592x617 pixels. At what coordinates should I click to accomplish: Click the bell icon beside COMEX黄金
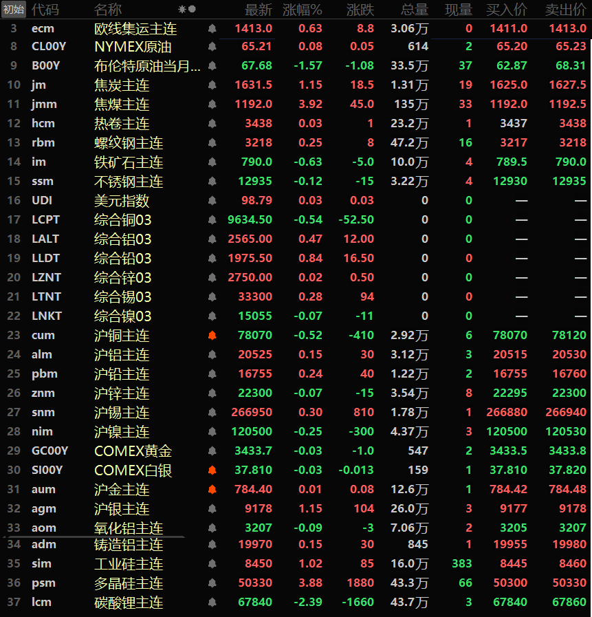pos(212,451)
